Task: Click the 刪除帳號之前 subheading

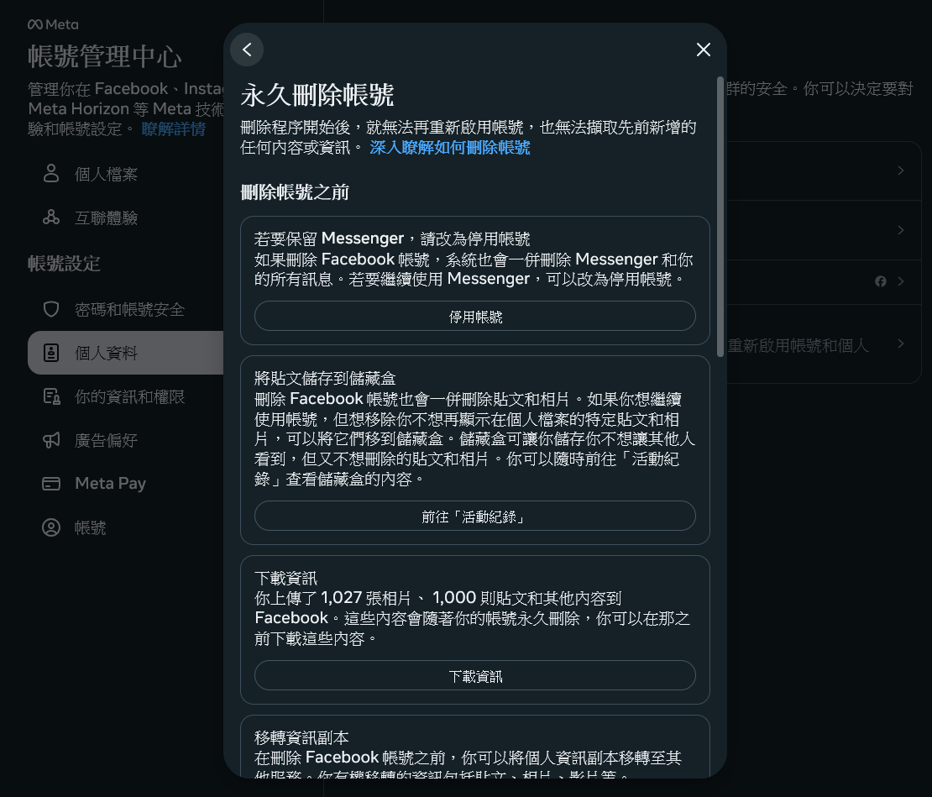Action: [x=295, y=192]
